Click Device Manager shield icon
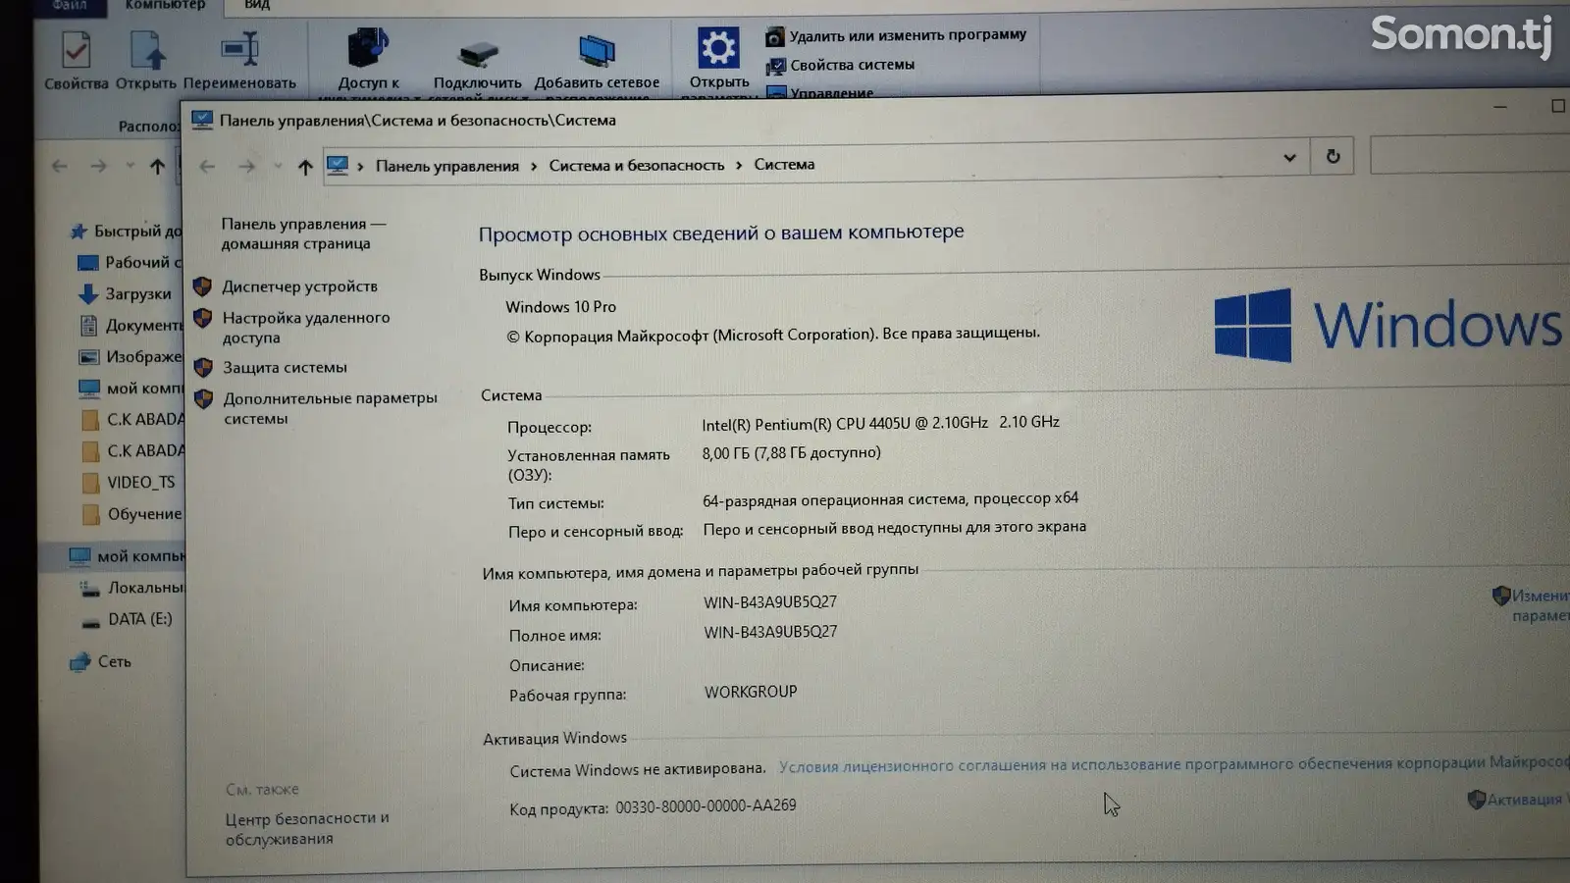The width and height of the screenshot is (1570, 883). coord(202,286)
